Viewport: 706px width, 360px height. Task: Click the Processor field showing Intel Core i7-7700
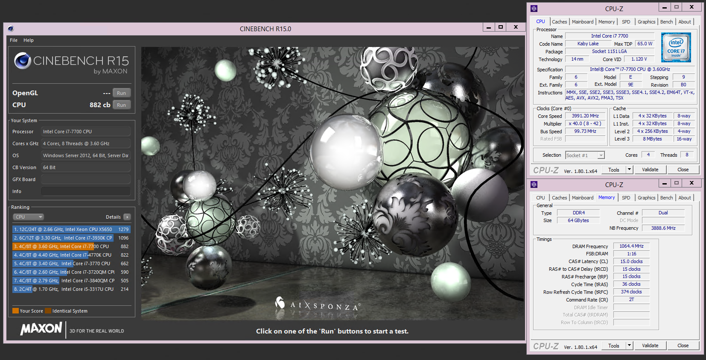86,132
